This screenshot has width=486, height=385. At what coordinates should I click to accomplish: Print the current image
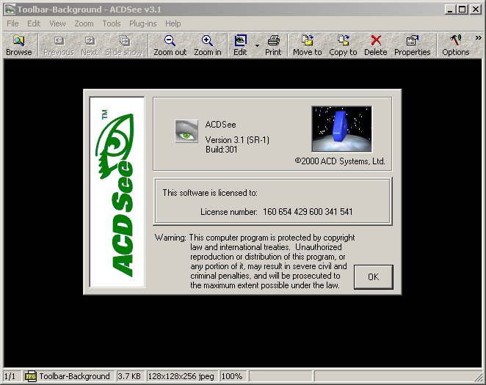click(x=273, y=45)
